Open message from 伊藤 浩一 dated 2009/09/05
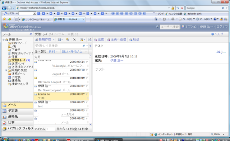Screen dimensions: 230x141 (61, 104)
